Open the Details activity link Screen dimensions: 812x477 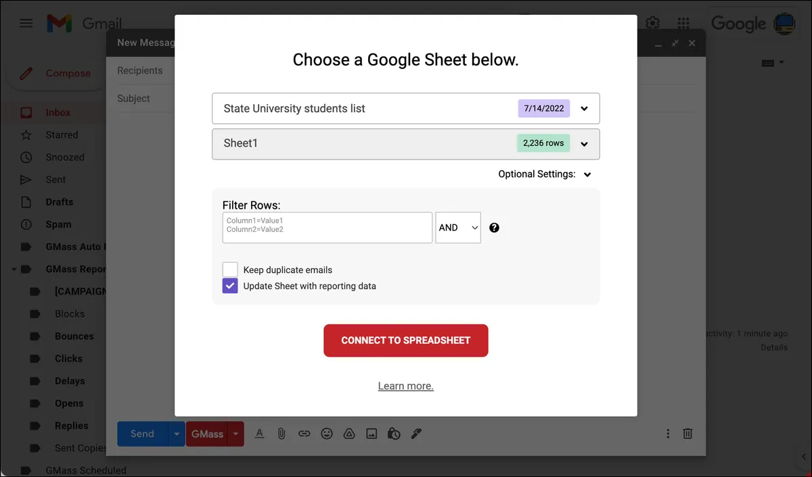(774, 347)
